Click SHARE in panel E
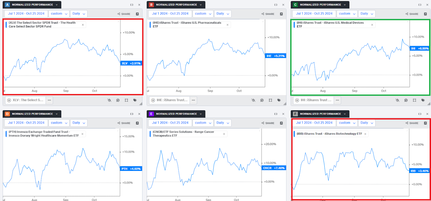The height and width of the screenshot is (201, 431). point(268,123)
